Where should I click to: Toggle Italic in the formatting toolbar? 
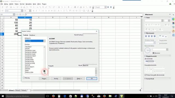[36, 11]
